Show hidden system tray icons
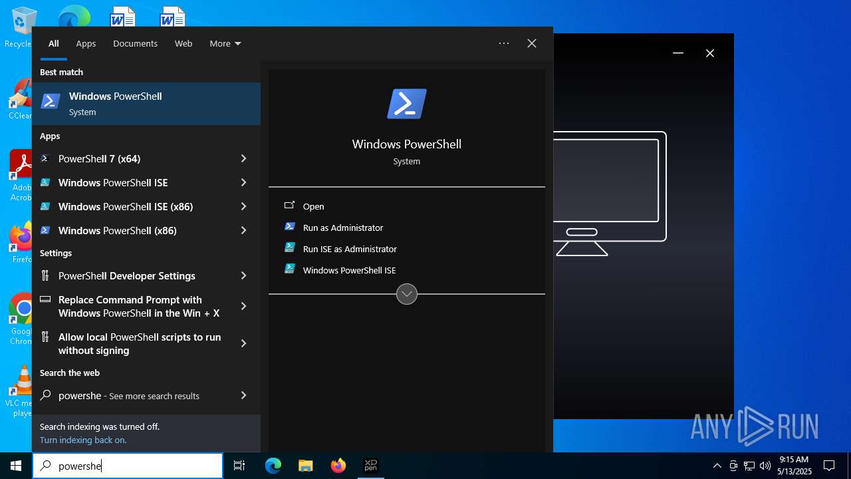The width and height of the screenshot is (851, 479). pos(717,466)
